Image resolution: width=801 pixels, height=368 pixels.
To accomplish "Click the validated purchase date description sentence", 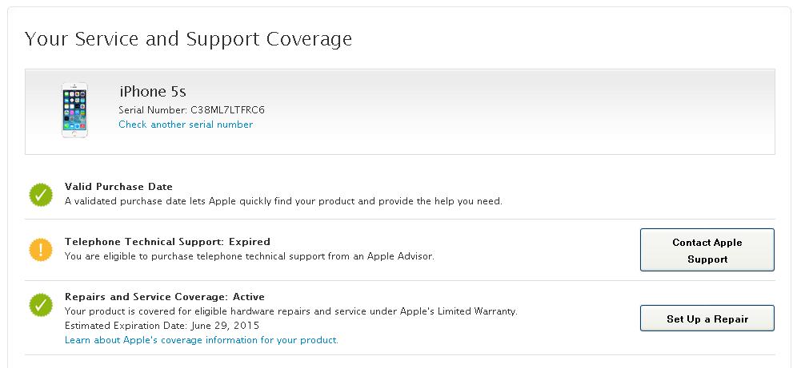I will click(x=283, y=201).
